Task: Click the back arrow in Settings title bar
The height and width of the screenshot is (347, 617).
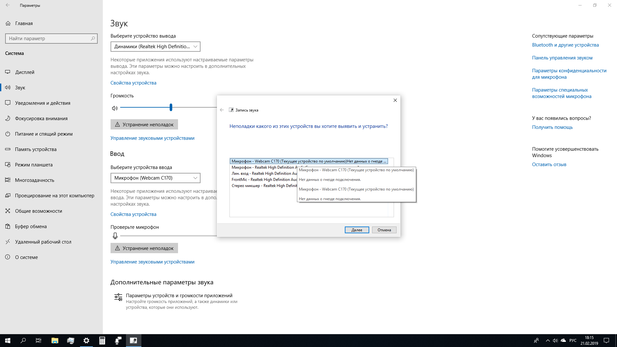Action: 8,5
